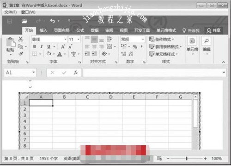Collapse the ribbon with the chevron
This screenshot has width=231, height=166.
tap(224, 62)
